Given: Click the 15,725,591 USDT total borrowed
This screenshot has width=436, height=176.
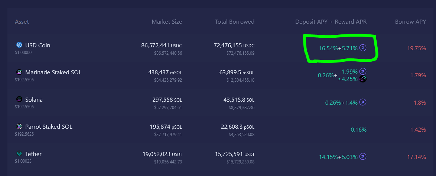Looking at the screenshot, I should [235, 154].
